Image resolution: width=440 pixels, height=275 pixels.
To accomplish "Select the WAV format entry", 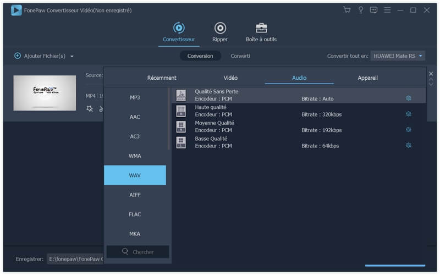I will pos(135,175).
